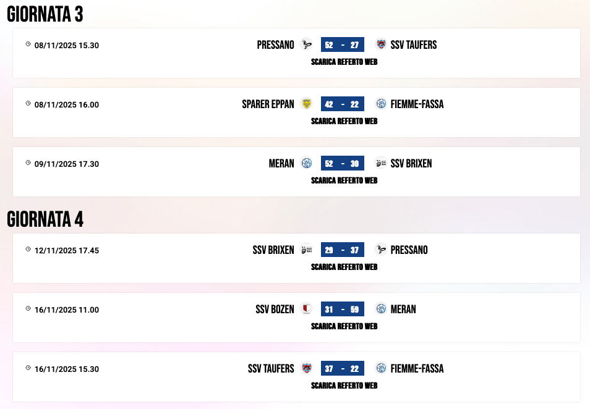Image resolution: width=590 pixels, height=409 pixels.
Task: Click Pressano team logo in Giornata 3
Action: pos(306,44)
